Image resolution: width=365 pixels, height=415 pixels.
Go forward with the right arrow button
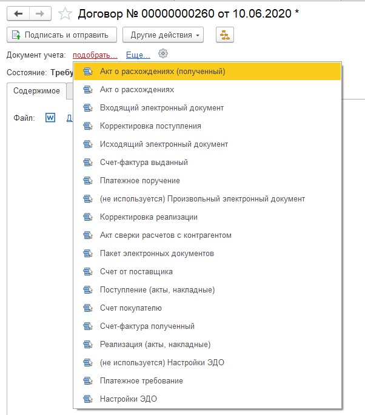[x=40, y=13]
